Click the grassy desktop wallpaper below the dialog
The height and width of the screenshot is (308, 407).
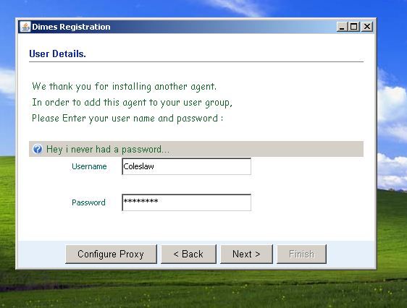(204, 290)
